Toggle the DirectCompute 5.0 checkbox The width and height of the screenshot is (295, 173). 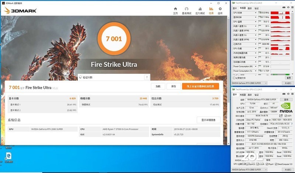276,164
